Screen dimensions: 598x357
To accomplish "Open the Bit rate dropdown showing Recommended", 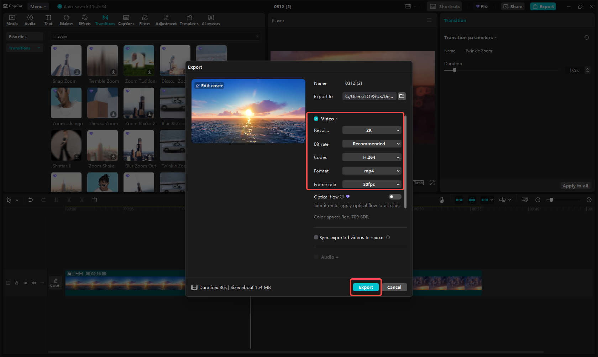I will click(372, 144).
